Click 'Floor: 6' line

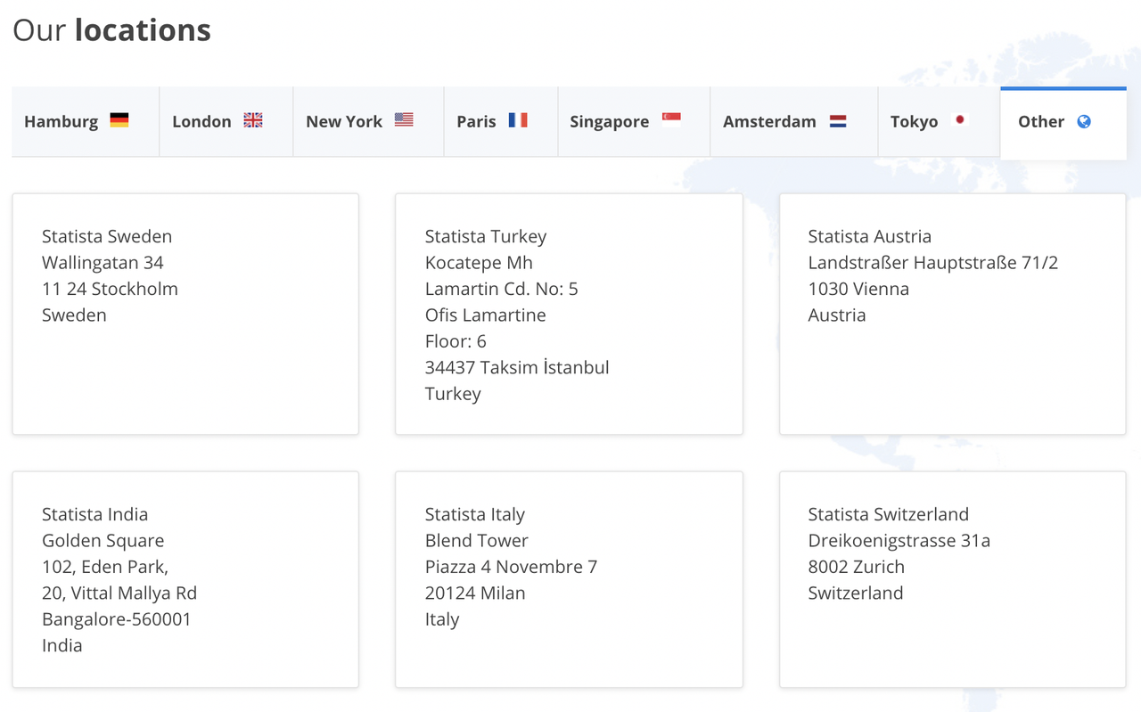coord(456,341)
